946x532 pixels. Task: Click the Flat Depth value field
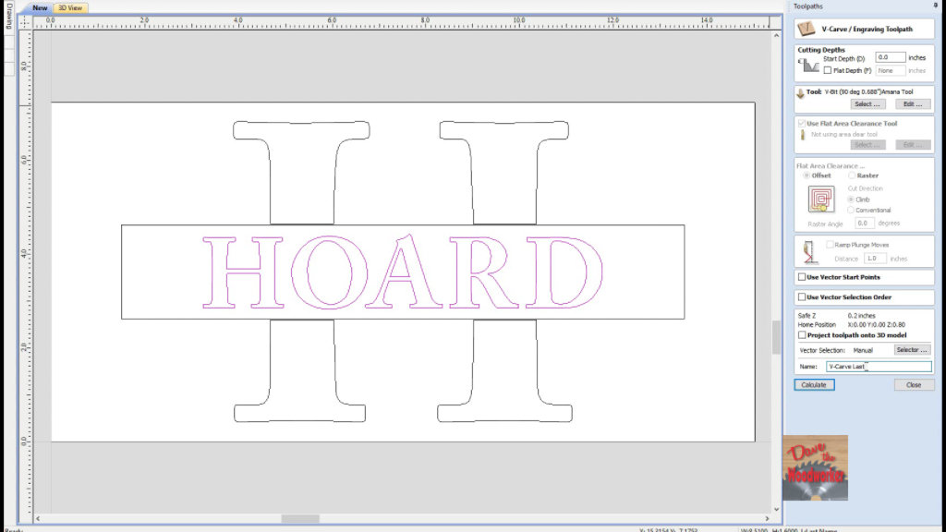tap(890, 70)
